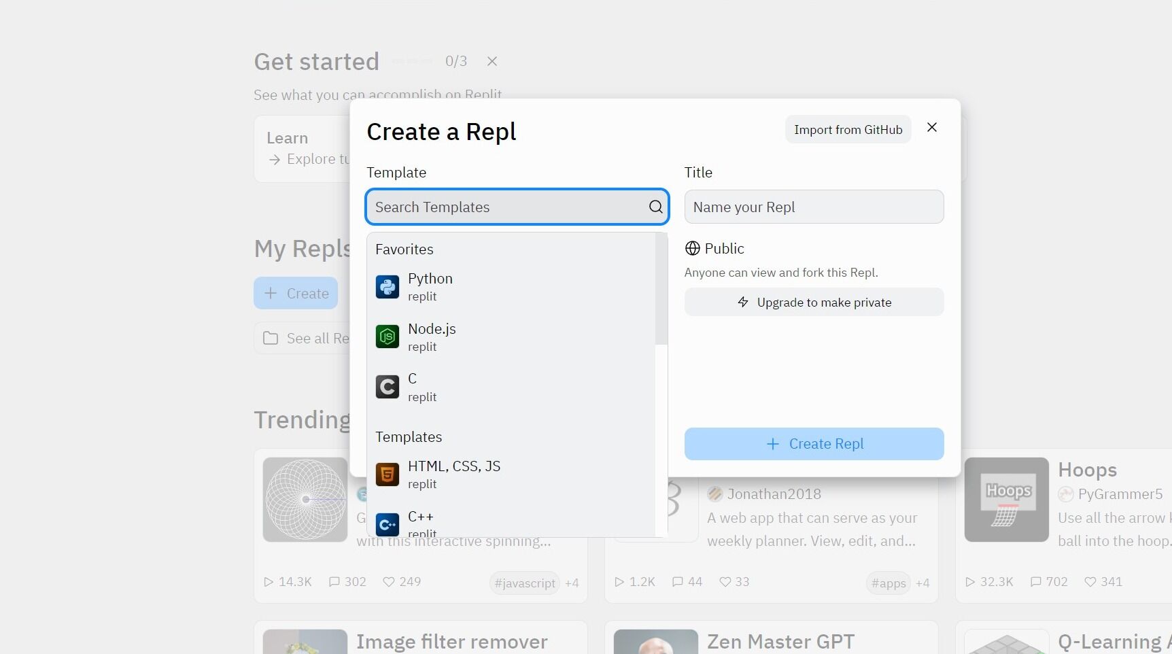Screen dimensions: 1172x654
Task: Click the C++ template icon
Action: [387, 524]
